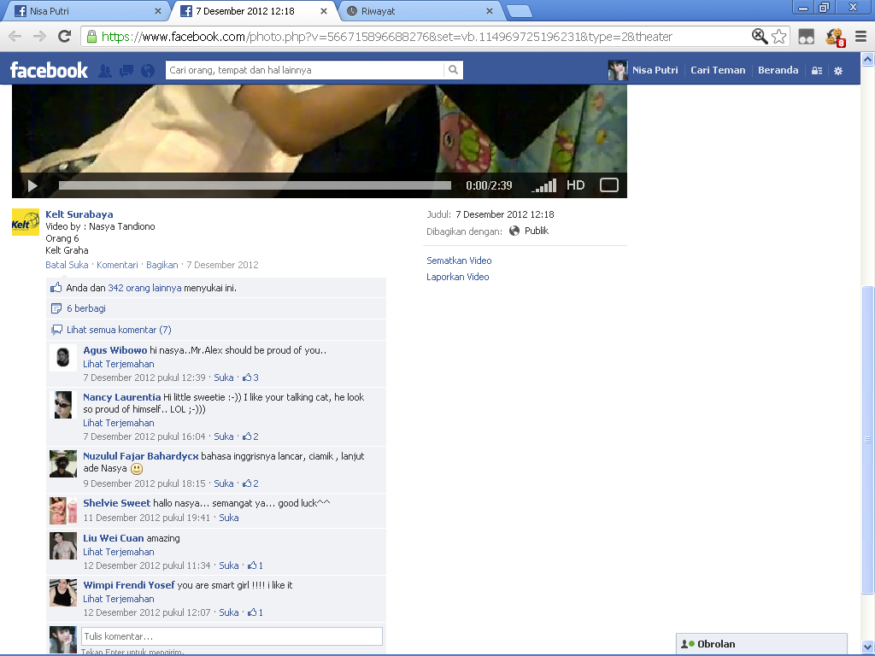
Task: Click the address bar URL
Action: [387, 37]
